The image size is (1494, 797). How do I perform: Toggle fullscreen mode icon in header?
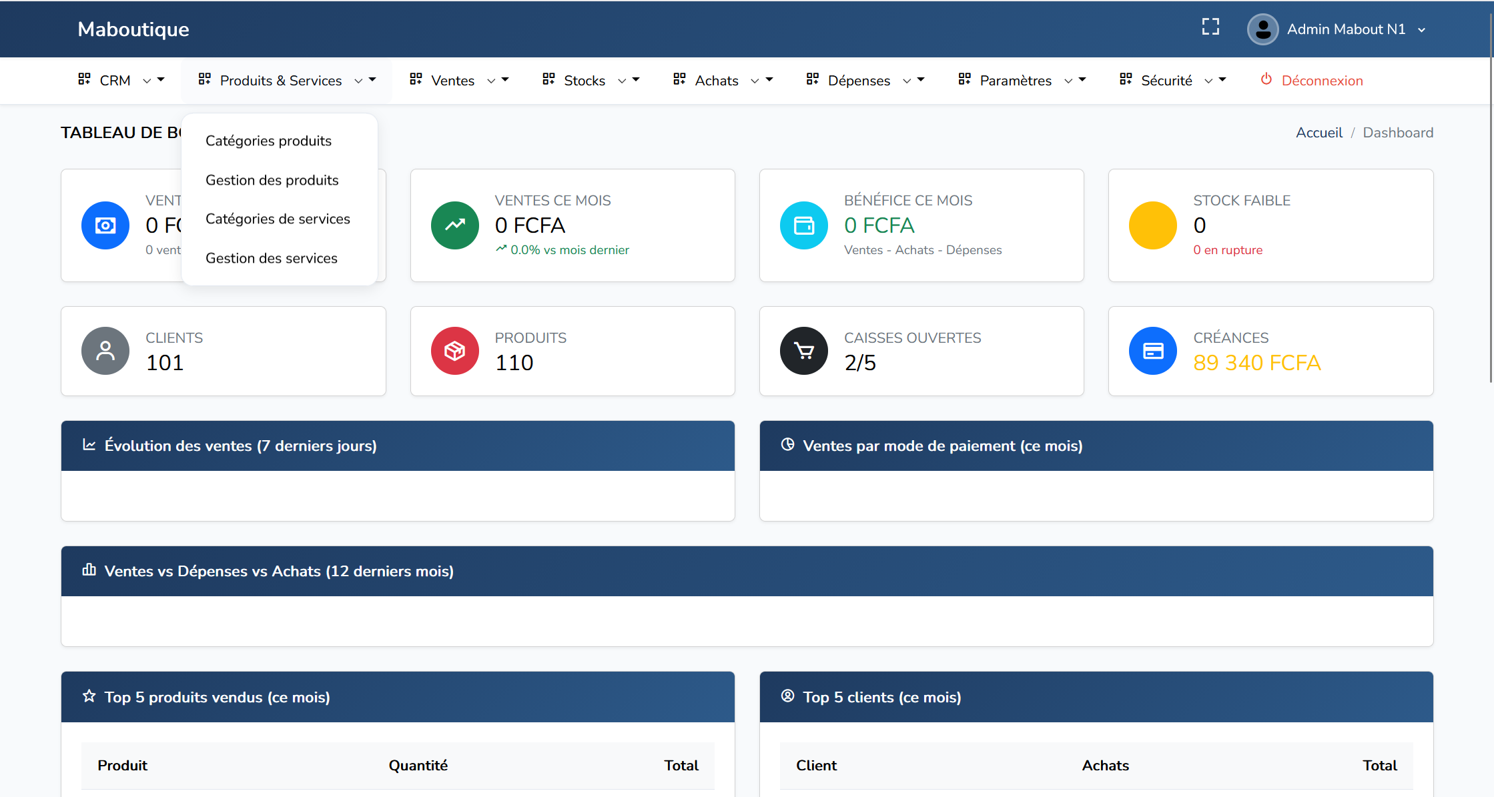(1210, 27)
